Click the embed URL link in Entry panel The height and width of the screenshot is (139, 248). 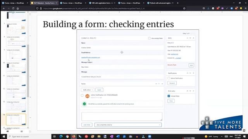click(178, 58)
